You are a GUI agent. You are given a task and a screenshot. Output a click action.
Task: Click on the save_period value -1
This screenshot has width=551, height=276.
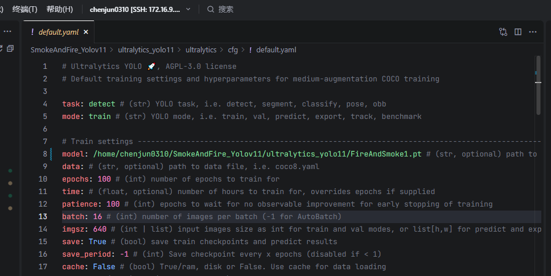[124, 254]
